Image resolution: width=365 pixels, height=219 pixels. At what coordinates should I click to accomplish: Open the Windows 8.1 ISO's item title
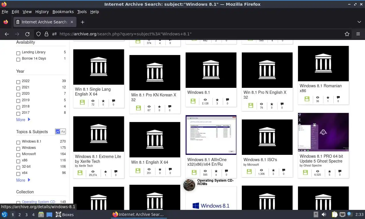260,160
